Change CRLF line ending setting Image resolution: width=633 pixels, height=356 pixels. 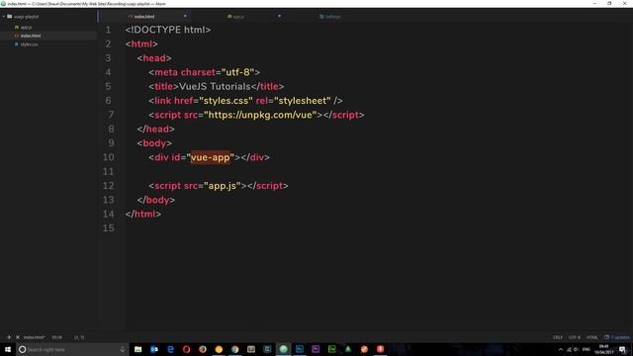[558, 337]
